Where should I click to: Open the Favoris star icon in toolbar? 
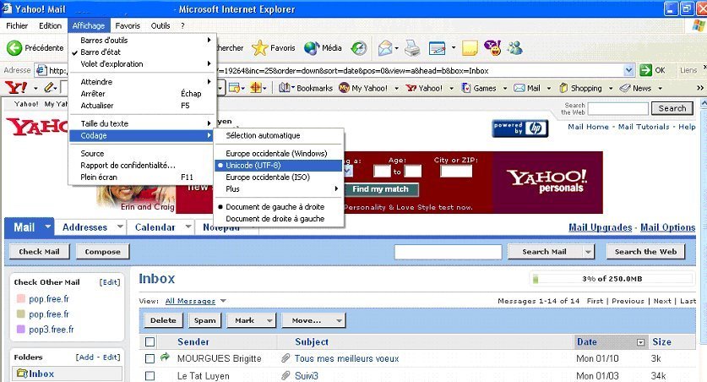click(259, 48)
